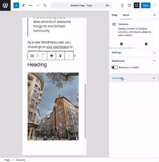Open the Settings gear tab

[x=122, y=44]
